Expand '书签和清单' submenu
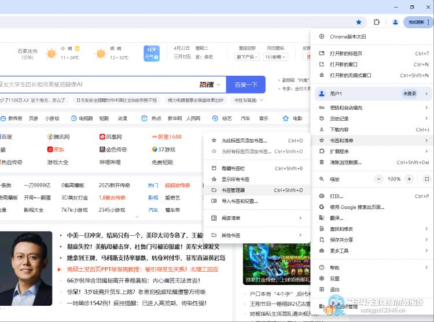The image size is (434, 322). click(x=372, y=140)
